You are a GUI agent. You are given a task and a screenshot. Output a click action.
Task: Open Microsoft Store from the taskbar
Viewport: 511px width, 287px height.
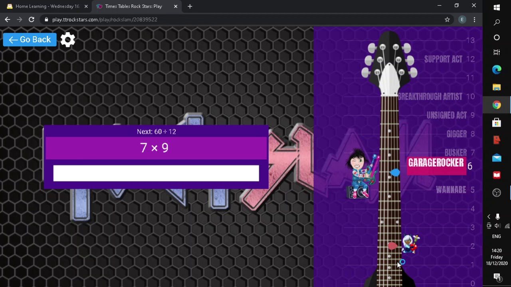(497, 122)
